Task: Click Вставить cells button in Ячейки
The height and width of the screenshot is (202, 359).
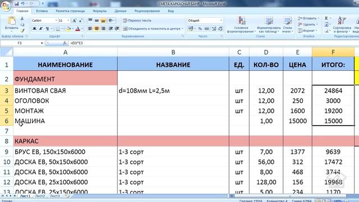Action: (x=308, y=19)
